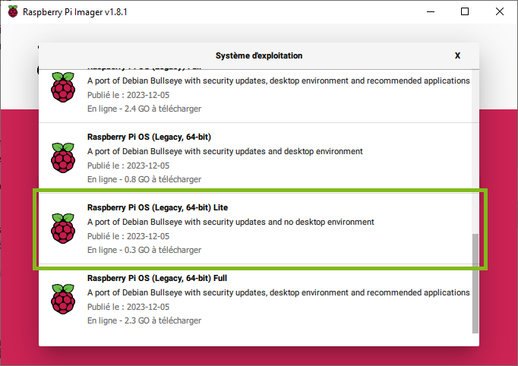
Task: Click raspberry icon beside Legacy 64-bit entry
Action: coord(63,158)
